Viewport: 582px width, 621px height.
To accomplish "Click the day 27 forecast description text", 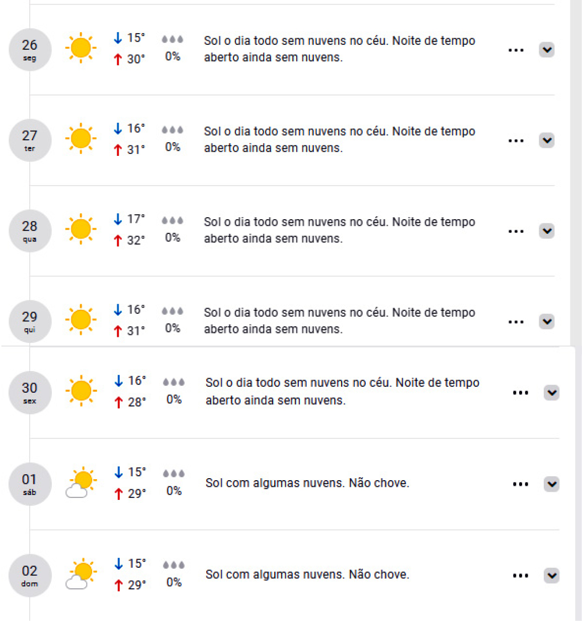I will point(339,139).
